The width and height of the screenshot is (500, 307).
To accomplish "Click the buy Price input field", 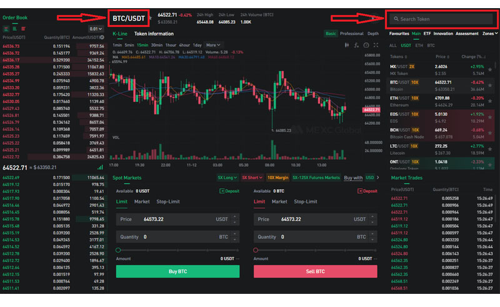I will click(177, 220).
